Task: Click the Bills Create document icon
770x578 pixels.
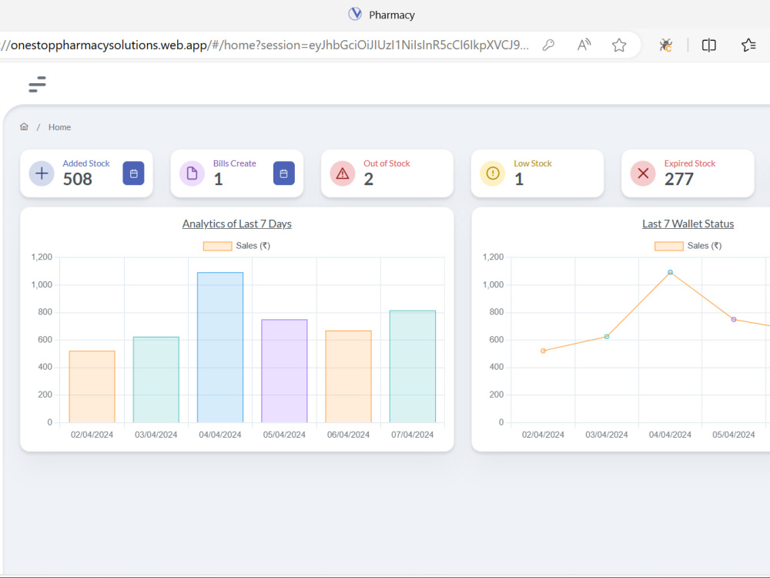Action: pyautogui.click(x=192, y=173)
